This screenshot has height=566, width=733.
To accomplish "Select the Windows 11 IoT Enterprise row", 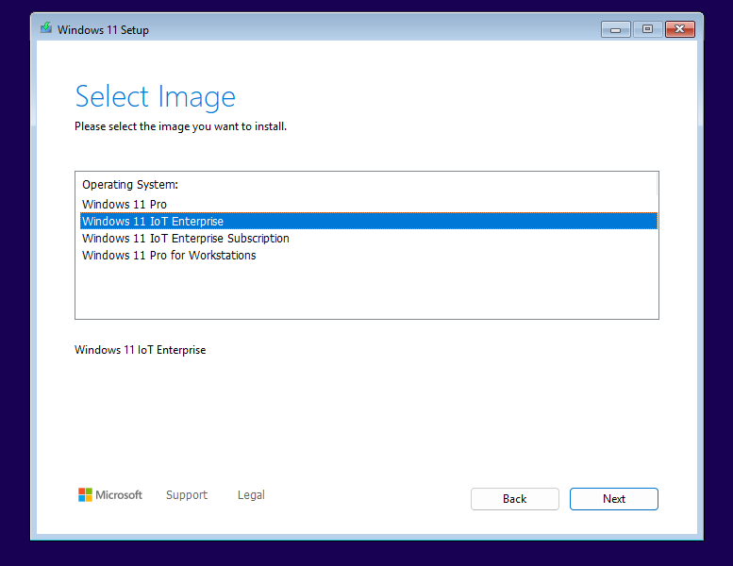I will pyautogui.click(x=368, y=221).
